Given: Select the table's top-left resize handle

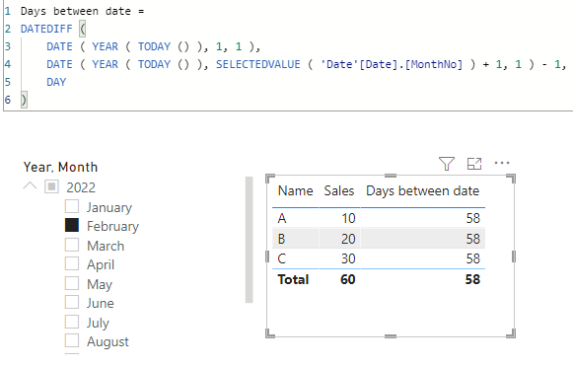Looking at the screenshot, I should click(269, 178).
